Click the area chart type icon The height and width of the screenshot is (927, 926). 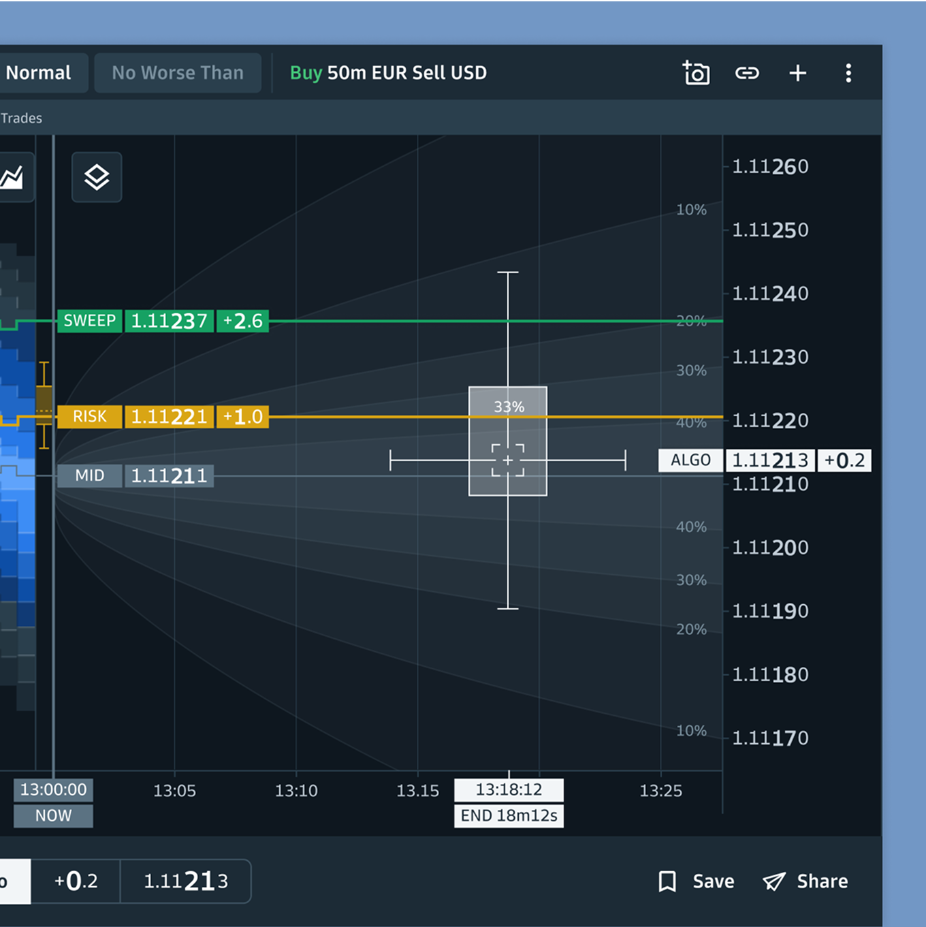click(x=12, y=177)
